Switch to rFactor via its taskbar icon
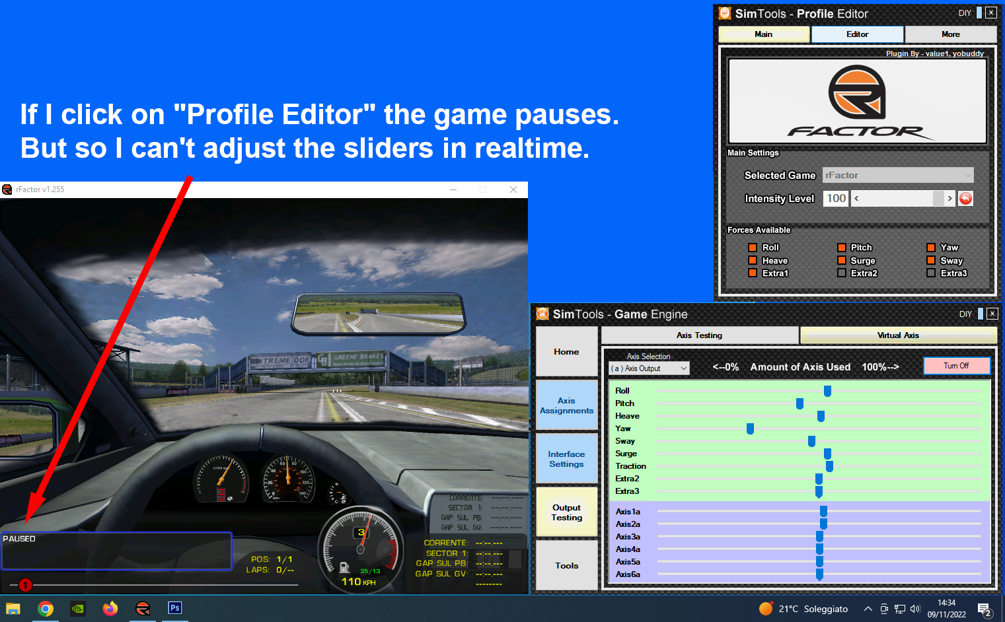This screenshot has height=622, width=1005. (x=143, y=608)
